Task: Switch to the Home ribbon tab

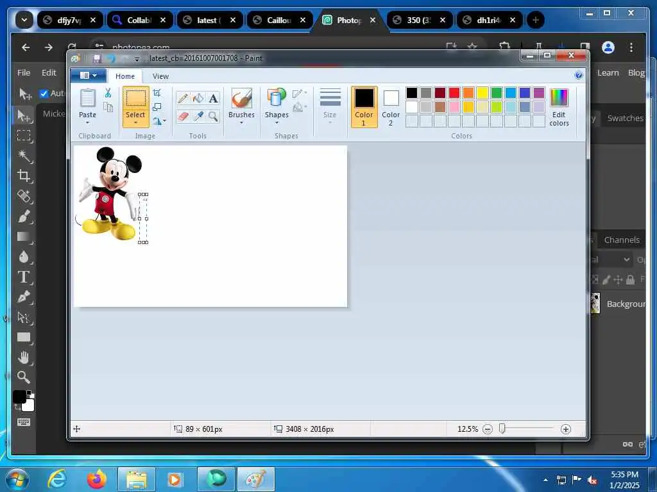Action: [x=125, y=76]
